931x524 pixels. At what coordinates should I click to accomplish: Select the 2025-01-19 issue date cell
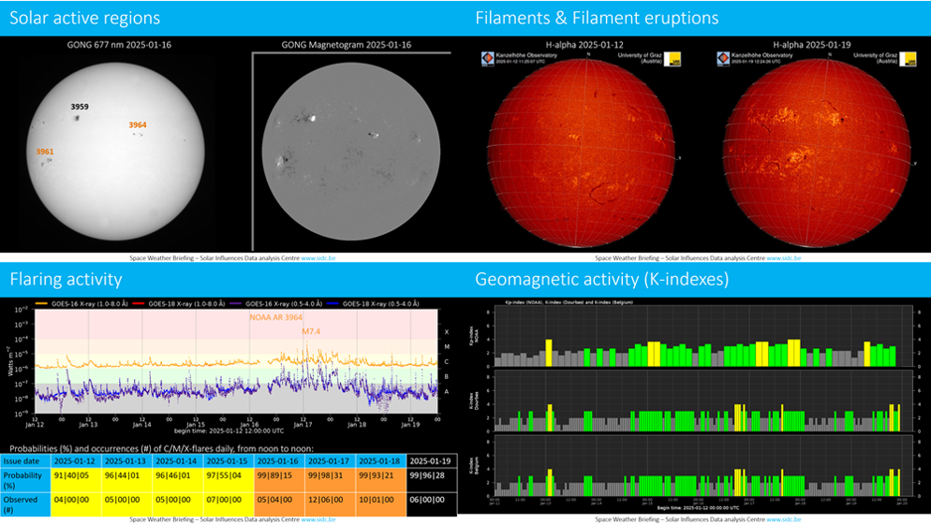(x=432, y=461)
